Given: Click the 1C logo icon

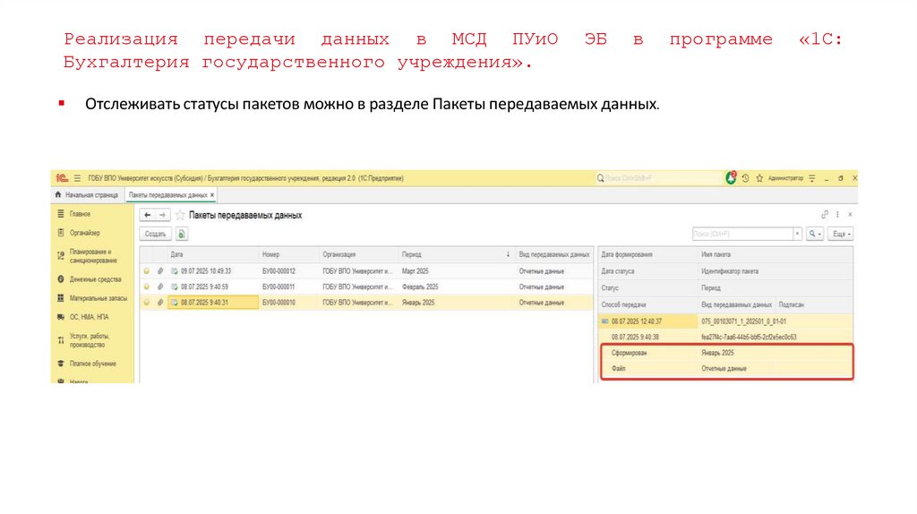Looking at the screenshot, I should (62, 178).
